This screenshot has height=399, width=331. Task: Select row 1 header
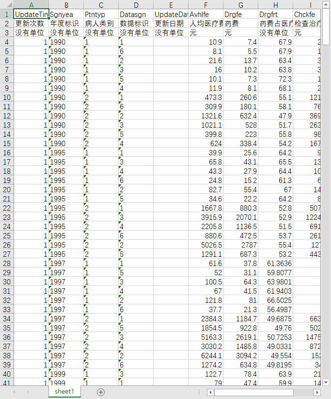click(7, 14)
